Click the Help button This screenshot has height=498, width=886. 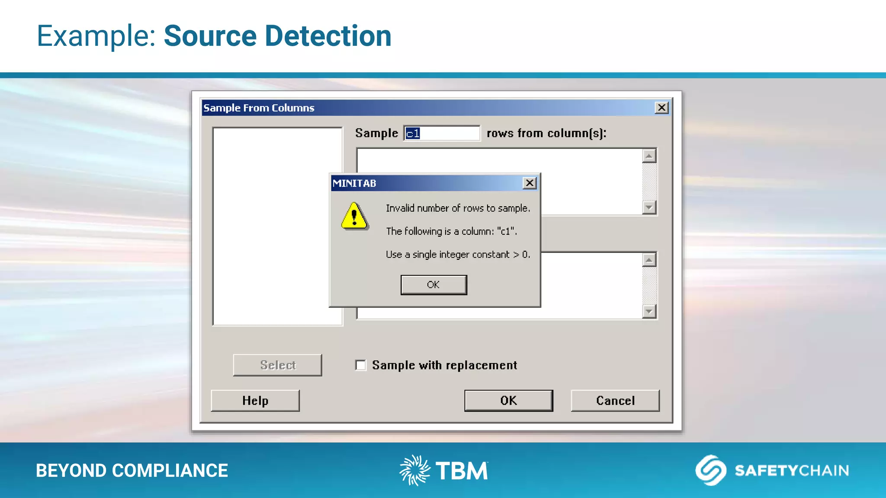[255, 401]
